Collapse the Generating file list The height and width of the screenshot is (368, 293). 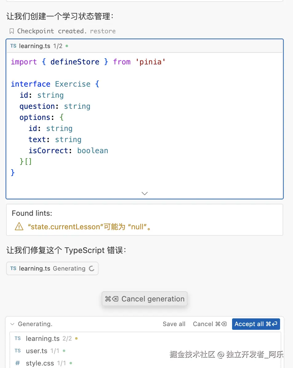[13, 324]
